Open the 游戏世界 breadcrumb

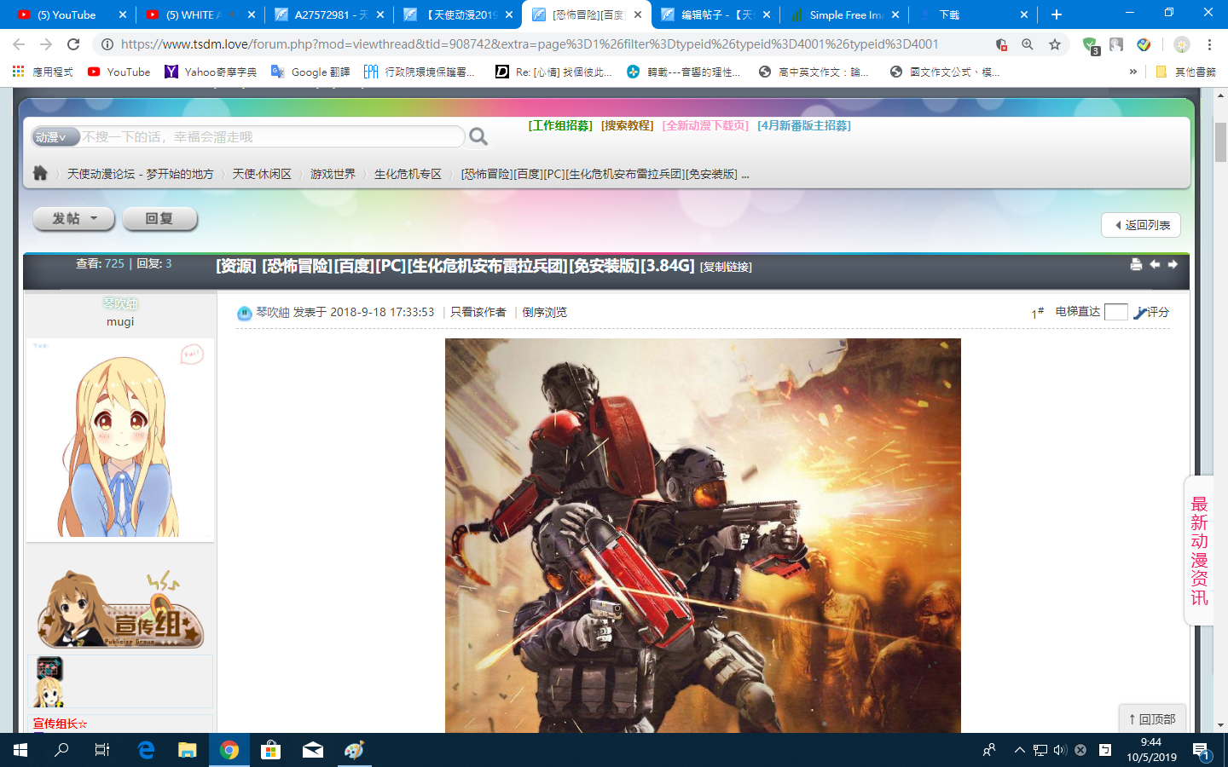[333, 174]
